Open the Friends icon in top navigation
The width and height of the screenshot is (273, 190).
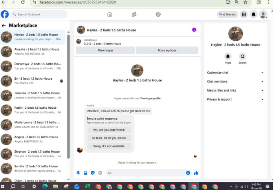tap(134, 14)
